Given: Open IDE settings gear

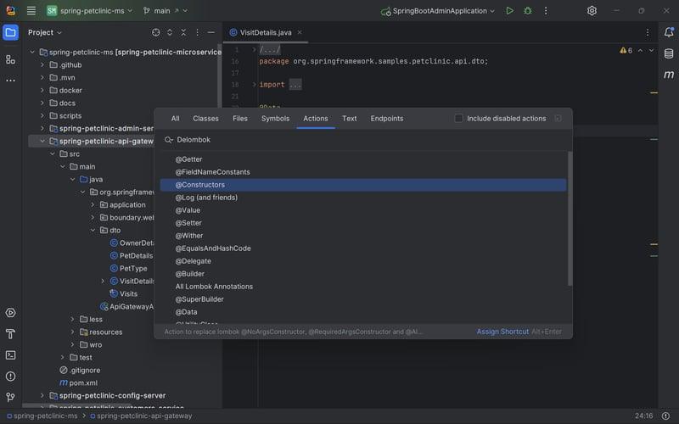Looking at the screenshot, I should point(592,11).
